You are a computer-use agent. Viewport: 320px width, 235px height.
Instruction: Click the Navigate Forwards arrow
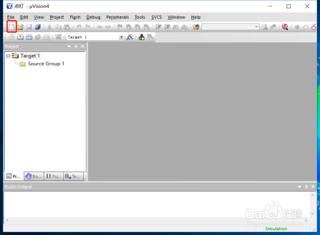(108, 27)
